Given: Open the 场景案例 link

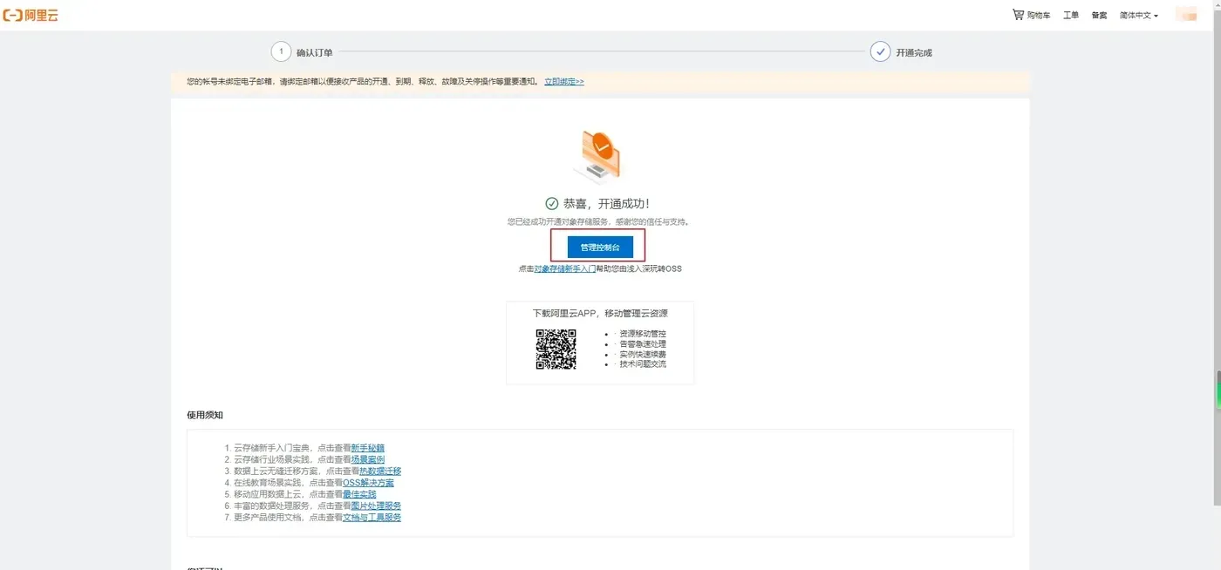Looking at the screenshot, I should coord(367,459).
